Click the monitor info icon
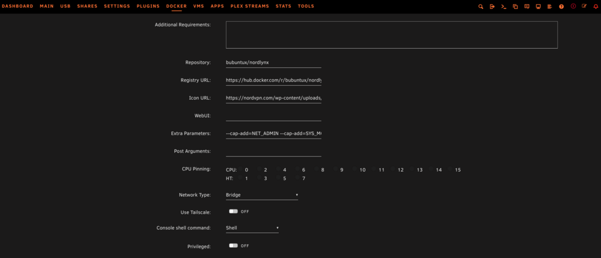Screen dimensions: 601x258 pyautogui.click(x=538, y=7)
